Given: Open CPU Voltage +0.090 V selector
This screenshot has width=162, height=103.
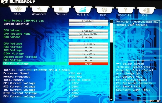Looking at the screenshot, I should [88, 44].
